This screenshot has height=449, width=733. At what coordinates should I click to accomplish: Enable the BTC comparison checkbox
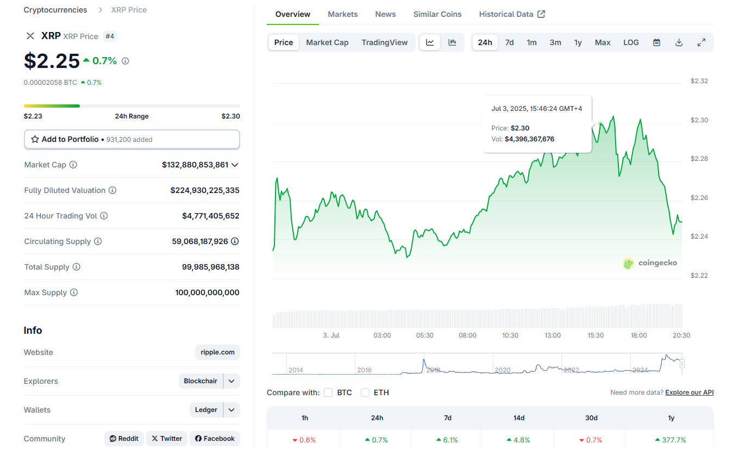click(328, 392)
